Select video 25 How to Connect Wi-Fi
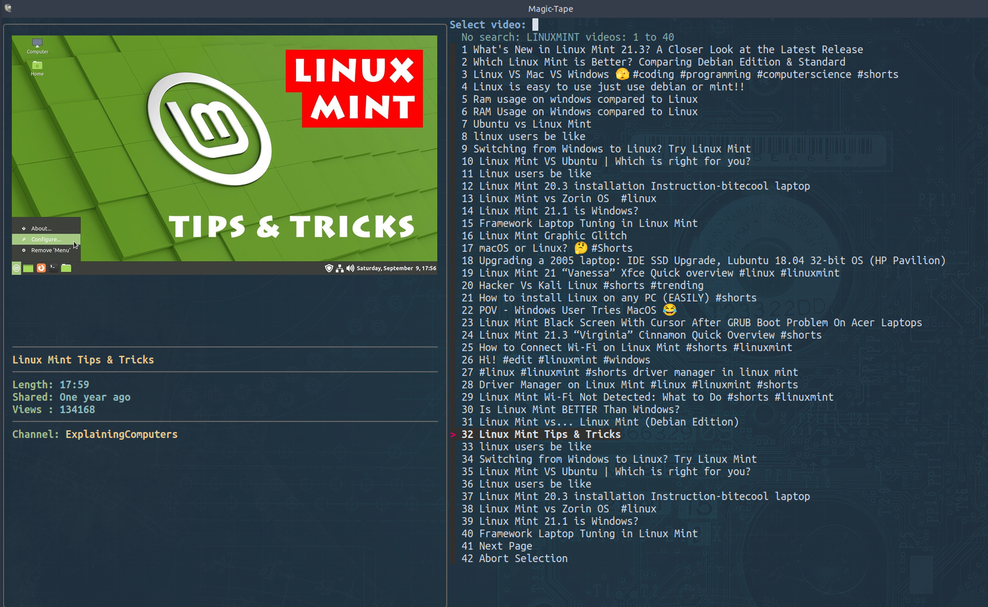The height and width of the screenshot is (607, 988). tap(626, 348)
